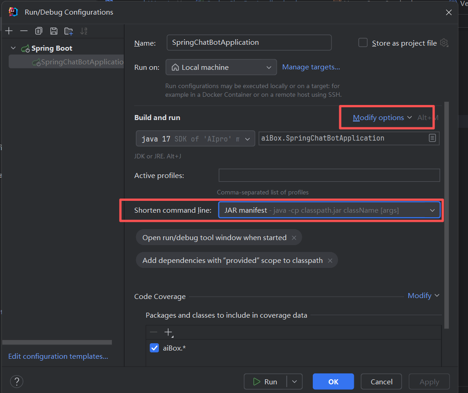Click the Apply button

[429, 382]
